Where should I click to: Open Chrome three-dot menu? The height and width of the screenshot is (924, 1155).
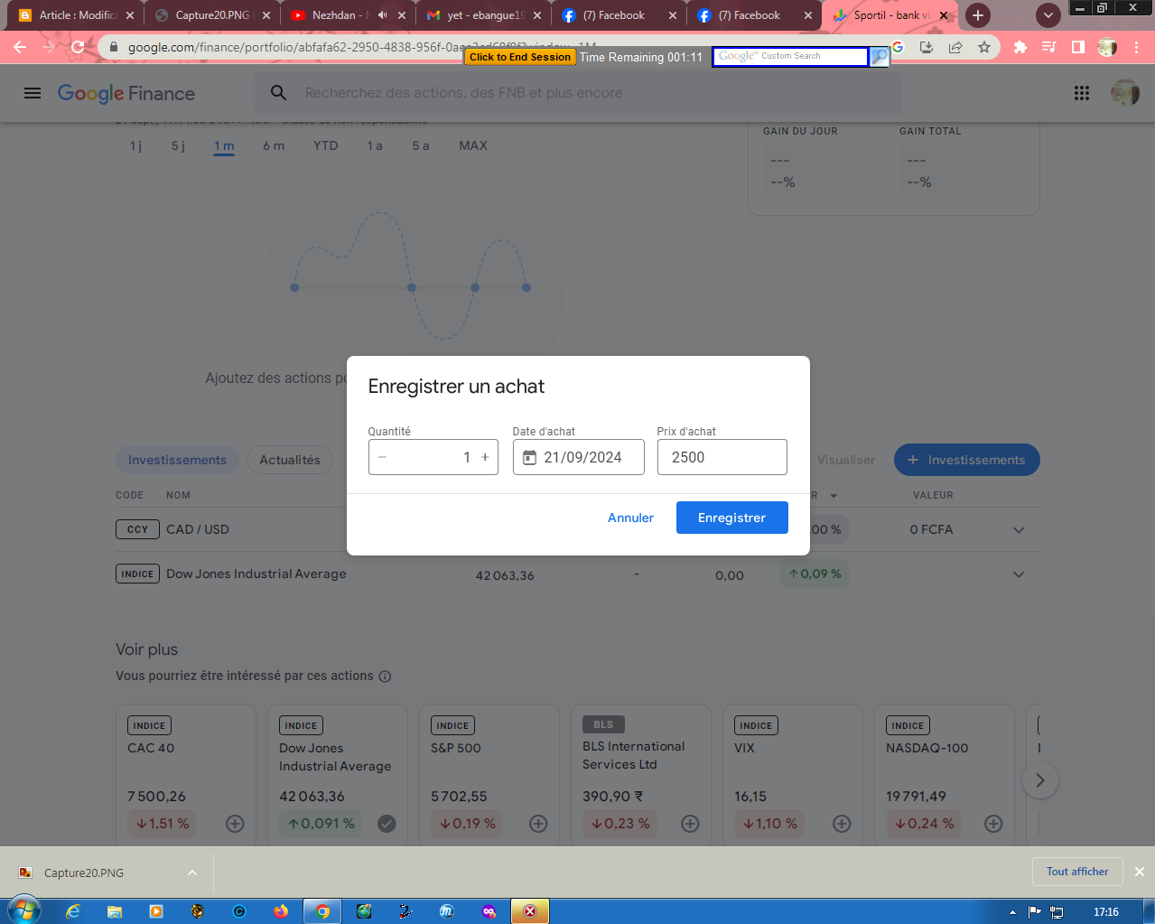[1136, 47]
